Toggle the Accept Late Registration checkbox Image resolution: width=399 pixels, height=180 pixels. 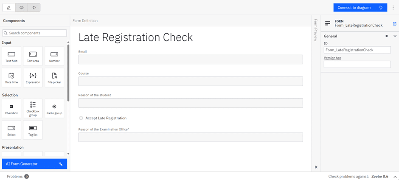81,118
